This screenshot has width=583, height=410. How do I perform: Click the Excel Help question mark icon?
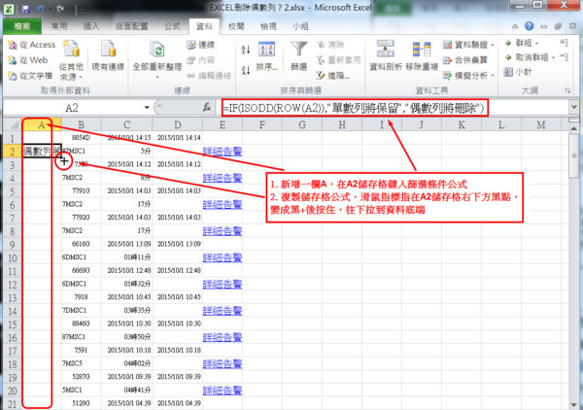click(530, 26)
